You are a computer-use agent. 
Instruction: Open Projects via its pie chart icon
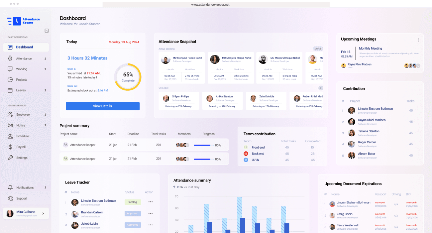point(10,80)
